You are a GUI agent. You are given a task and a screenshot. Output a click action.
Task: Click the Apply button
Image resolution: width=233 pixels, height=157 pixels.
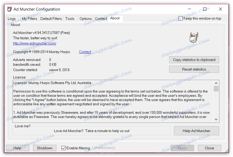[182, 148]
